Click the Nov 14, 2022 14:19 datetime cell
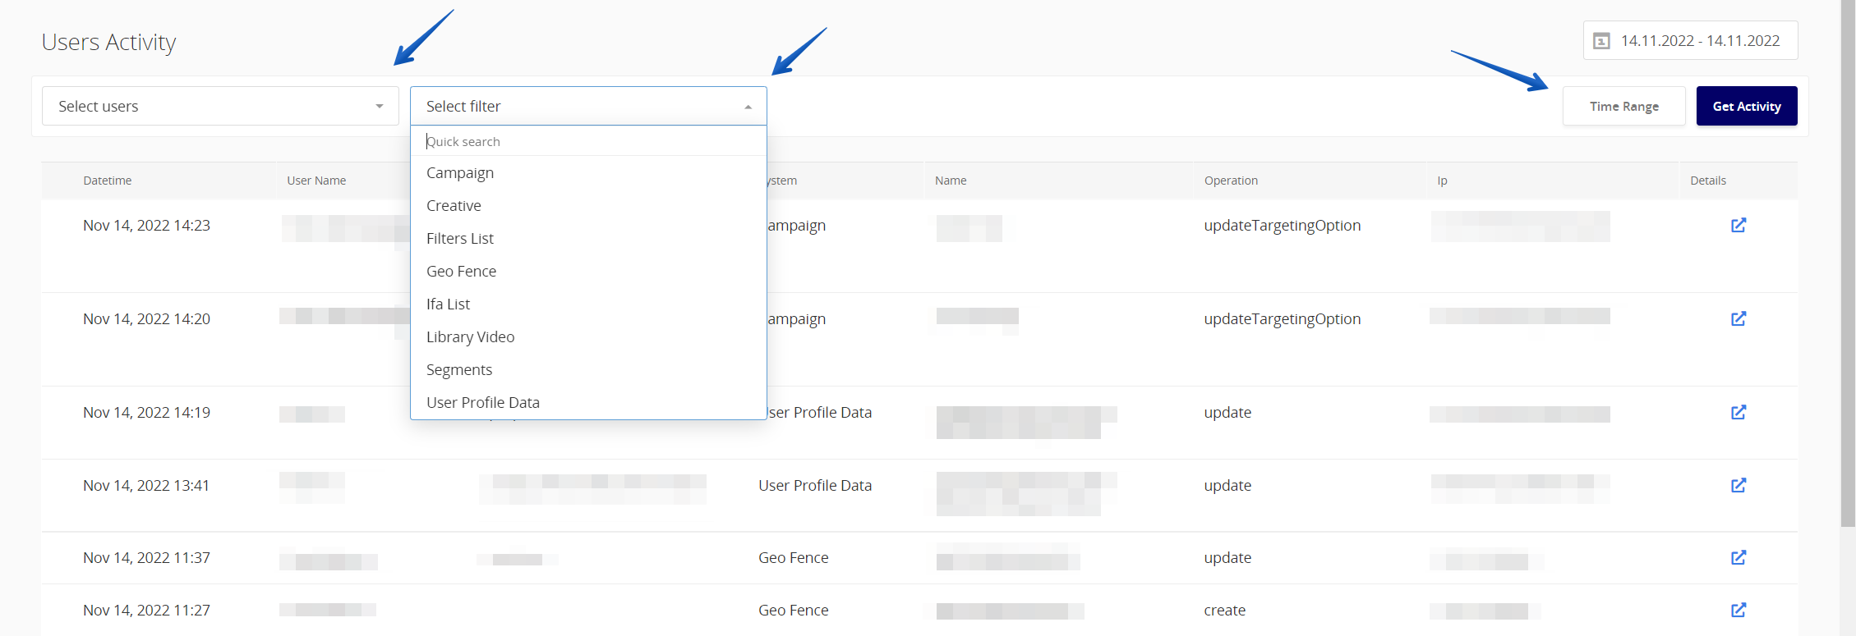 point(146,412)
